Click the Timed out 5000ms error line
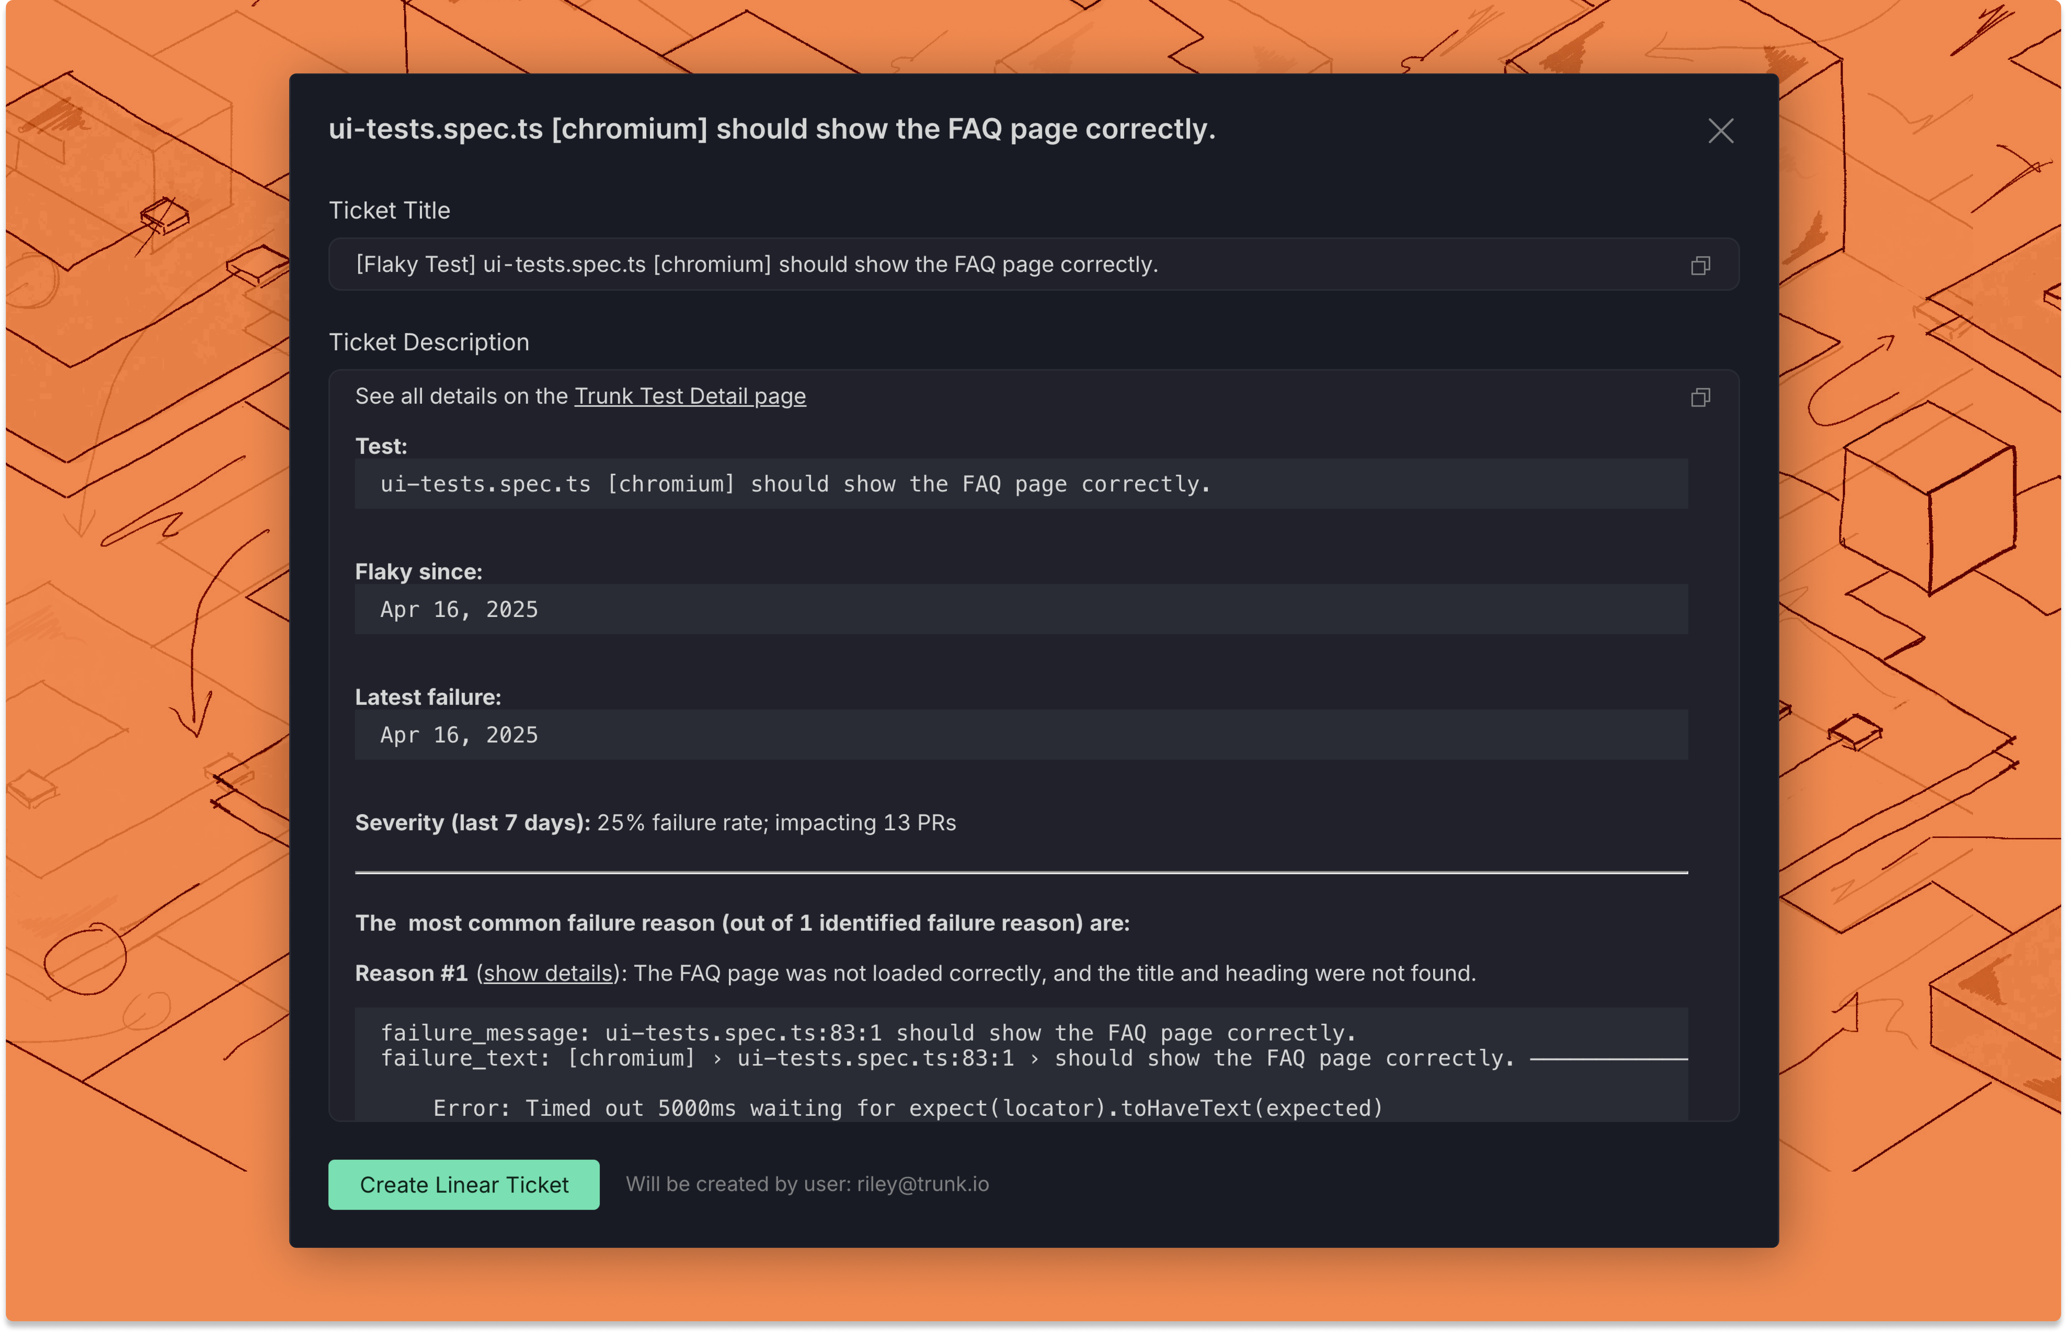 [x=908, y=1108]
